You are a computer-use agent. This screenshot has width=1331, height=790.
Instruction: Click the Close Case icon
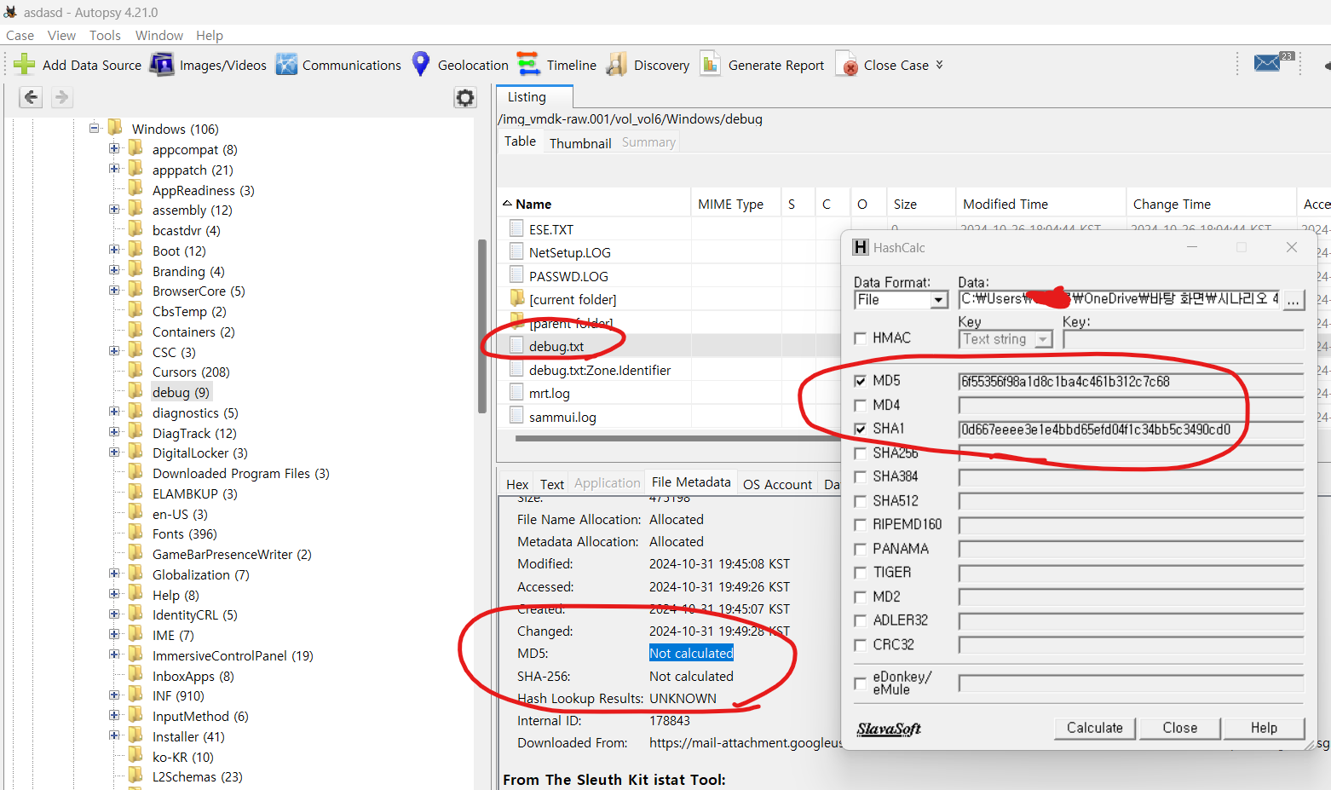[846, 65]
